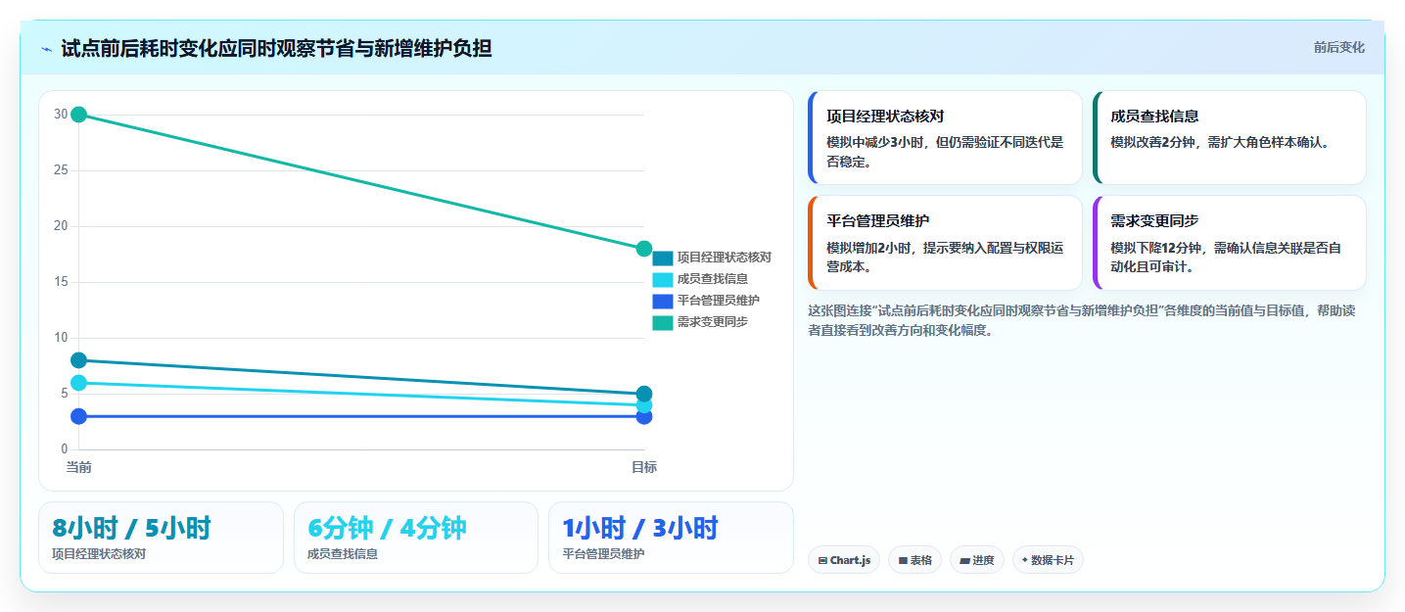Click the text 模拟改善2分钟，需扩大角色样本确认。

[1220, 142]
